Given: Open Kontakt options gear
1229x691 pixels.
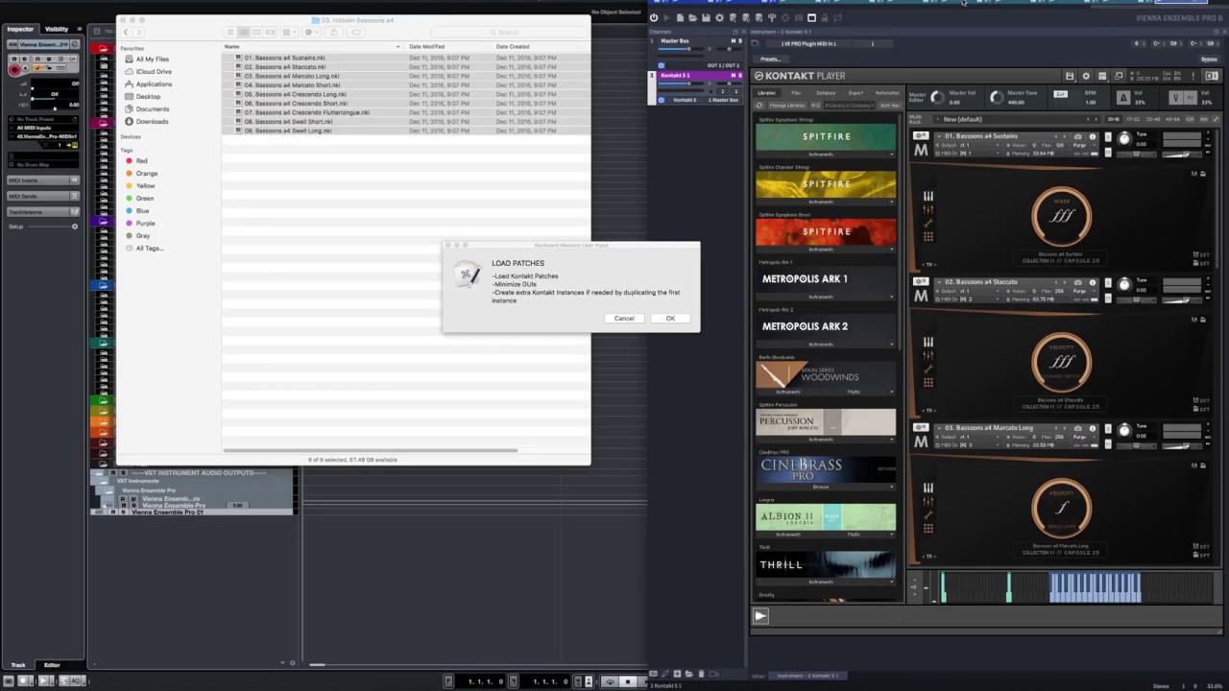Looking at the screenshot, I should pyautogui.click(x=1086, y=76).
